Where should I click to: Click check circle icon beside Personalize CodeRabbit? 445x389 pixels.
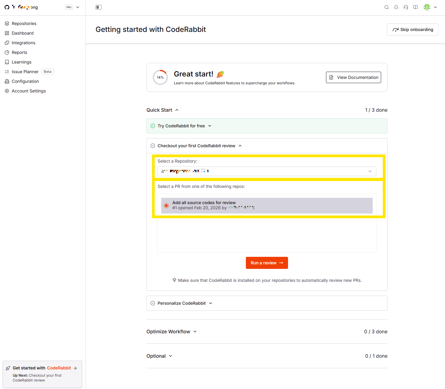point(153,303)
